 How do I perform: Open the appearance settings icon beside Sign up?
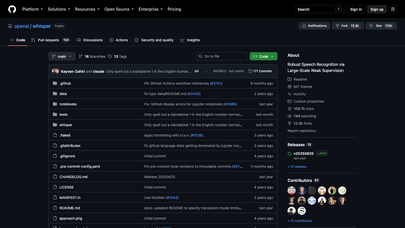click(x=393, y=9)
